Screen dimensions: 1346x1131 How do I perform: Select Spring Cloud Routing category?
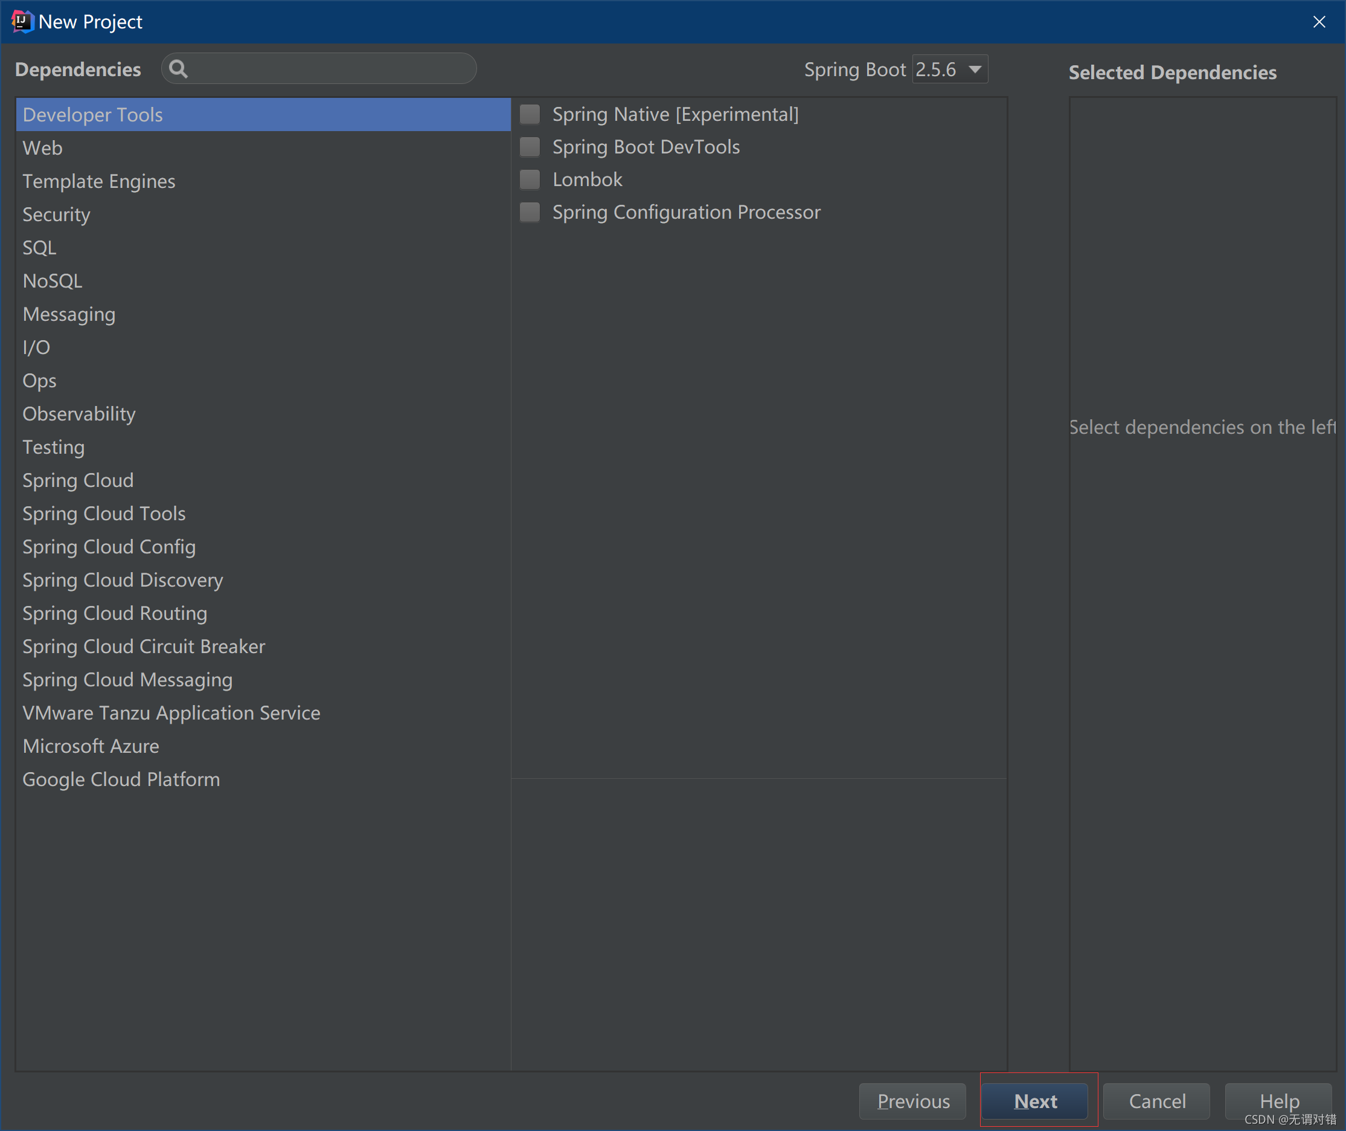tap(263, 614)
